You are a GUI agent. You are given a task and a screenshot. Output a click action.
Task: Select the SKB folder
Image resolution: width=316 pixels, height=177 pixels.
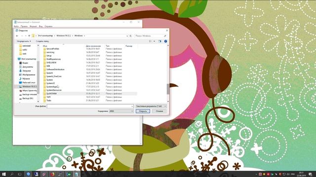coord(48,66)
